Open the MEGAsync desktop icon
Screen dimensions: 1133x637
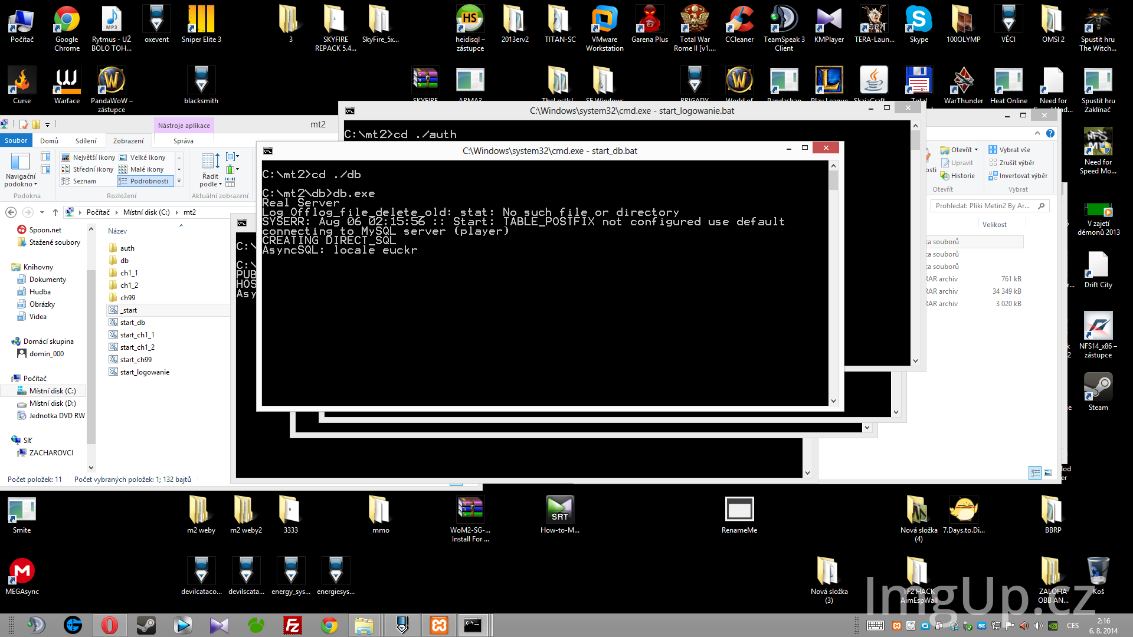point(22,576)
